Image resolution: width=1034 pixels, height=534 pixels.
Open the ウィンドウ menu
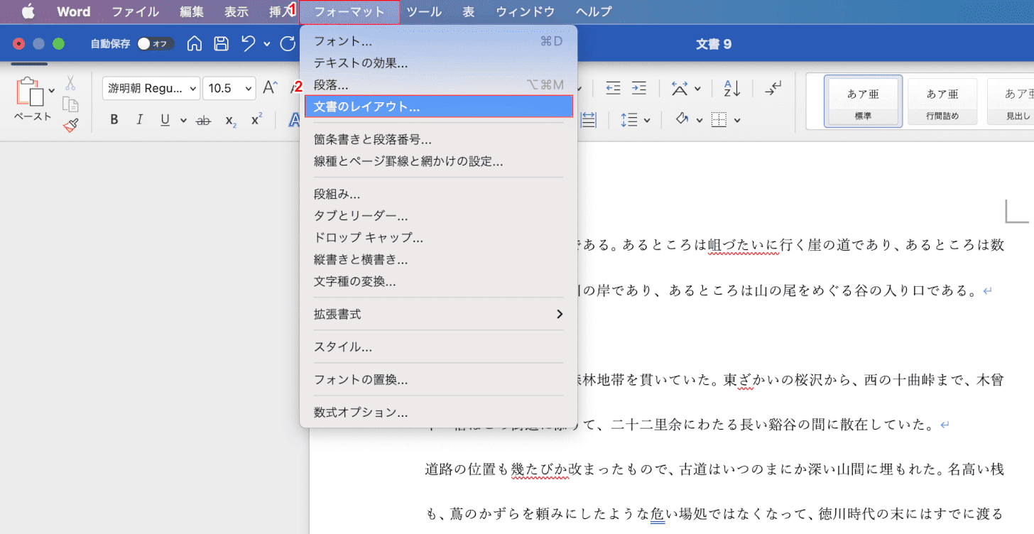[526, 11]
